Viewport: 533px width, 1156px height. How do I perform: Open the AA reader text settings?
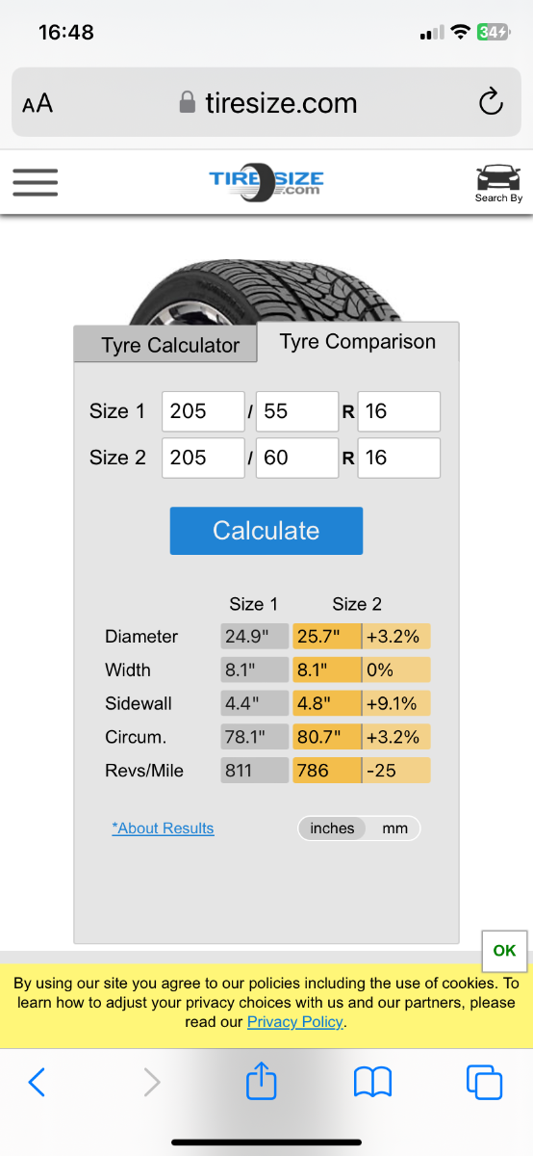point(38,103)
